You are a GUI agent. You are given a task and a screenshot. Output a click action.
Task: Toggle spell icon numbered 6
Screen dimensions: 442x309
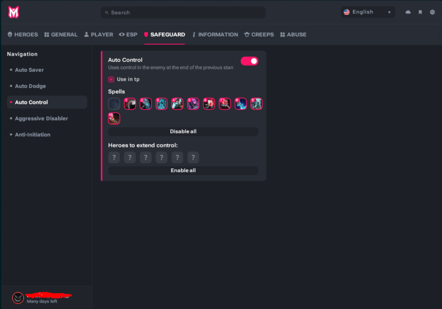pos(209,104)
